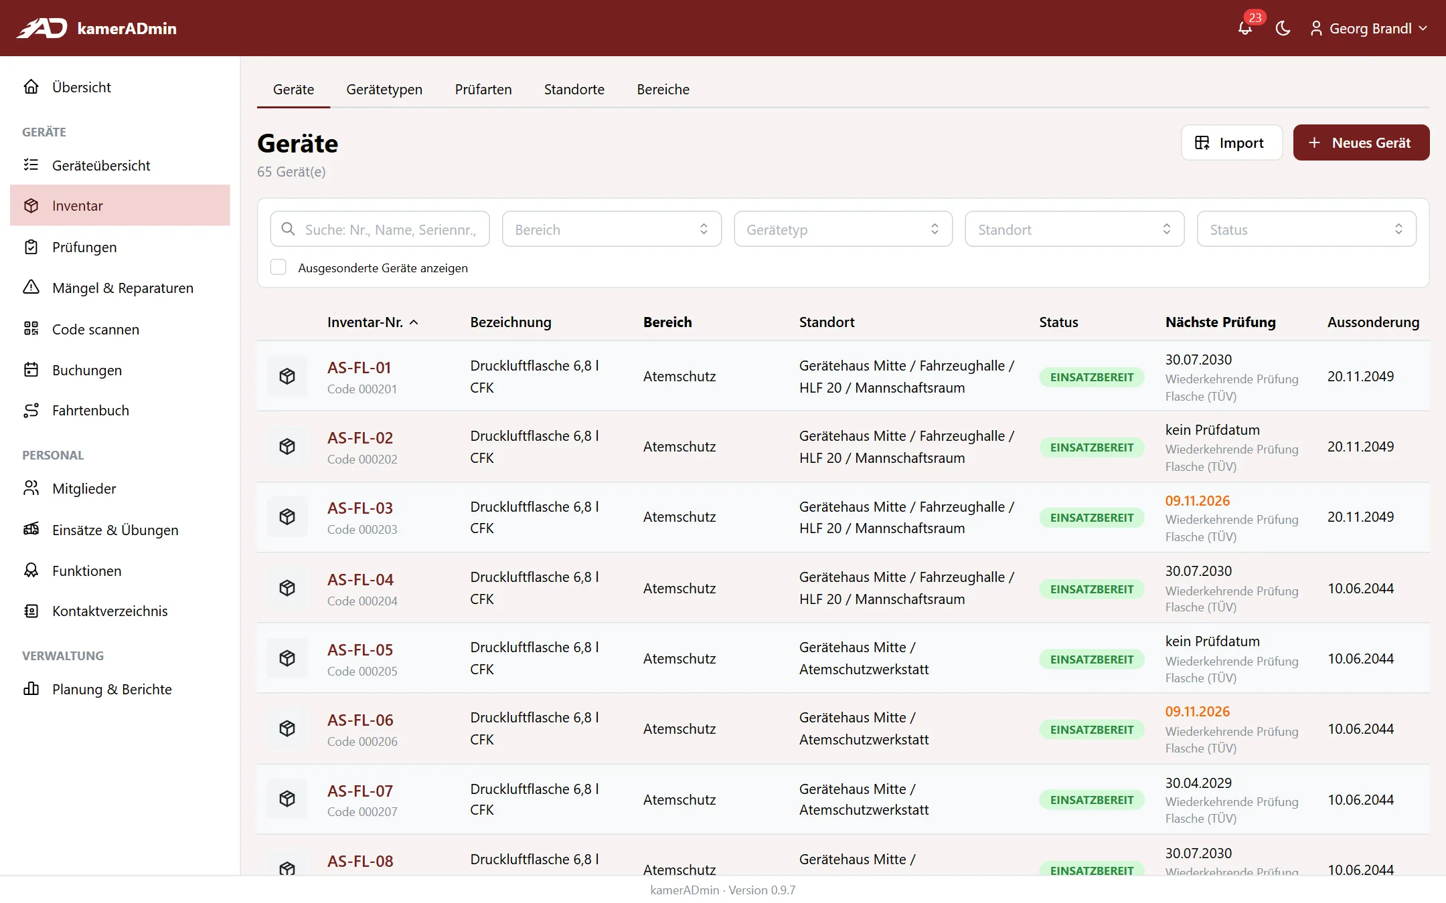Click the Kontaktverzeichnis address book icon
The width and height of the screenshot is (1446, 903).
(x=31, y=611)
